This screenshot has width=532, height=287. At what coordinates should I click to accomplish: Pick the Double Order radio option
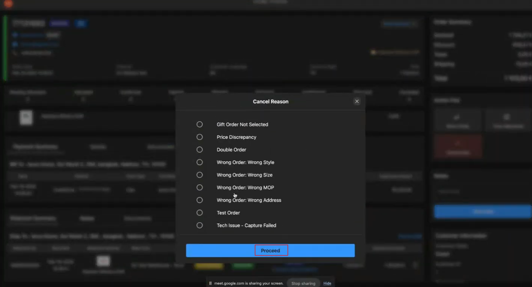click(199, 150)
